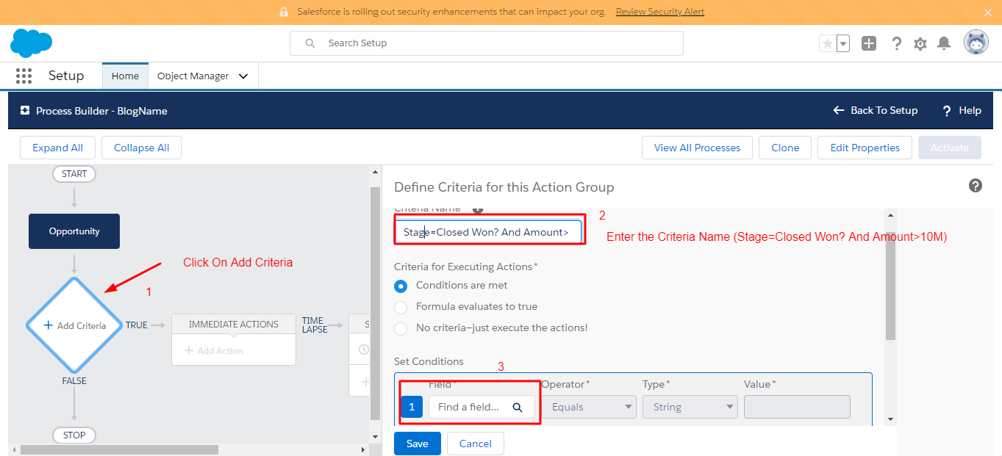Open the setup gear menu
The image size is (1002, 456).
920,43
